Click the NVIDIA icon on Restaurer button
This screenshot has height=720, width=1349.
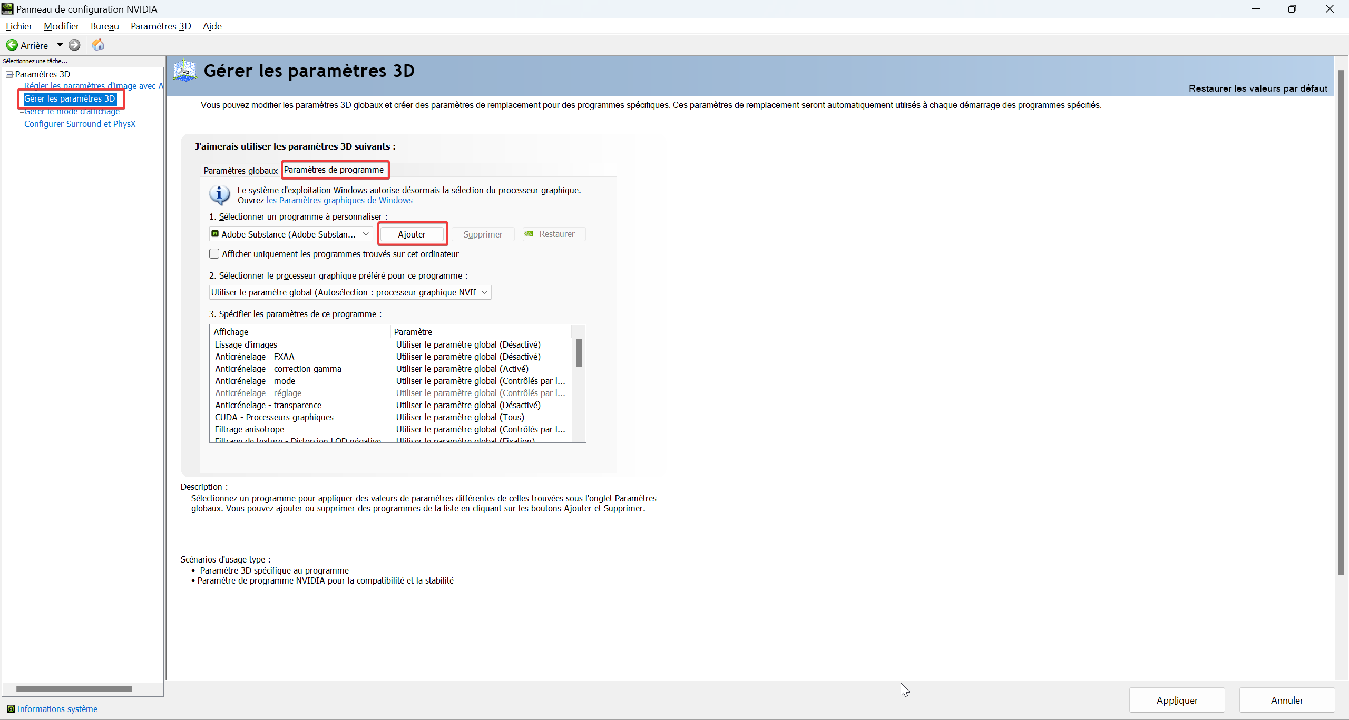529,234
